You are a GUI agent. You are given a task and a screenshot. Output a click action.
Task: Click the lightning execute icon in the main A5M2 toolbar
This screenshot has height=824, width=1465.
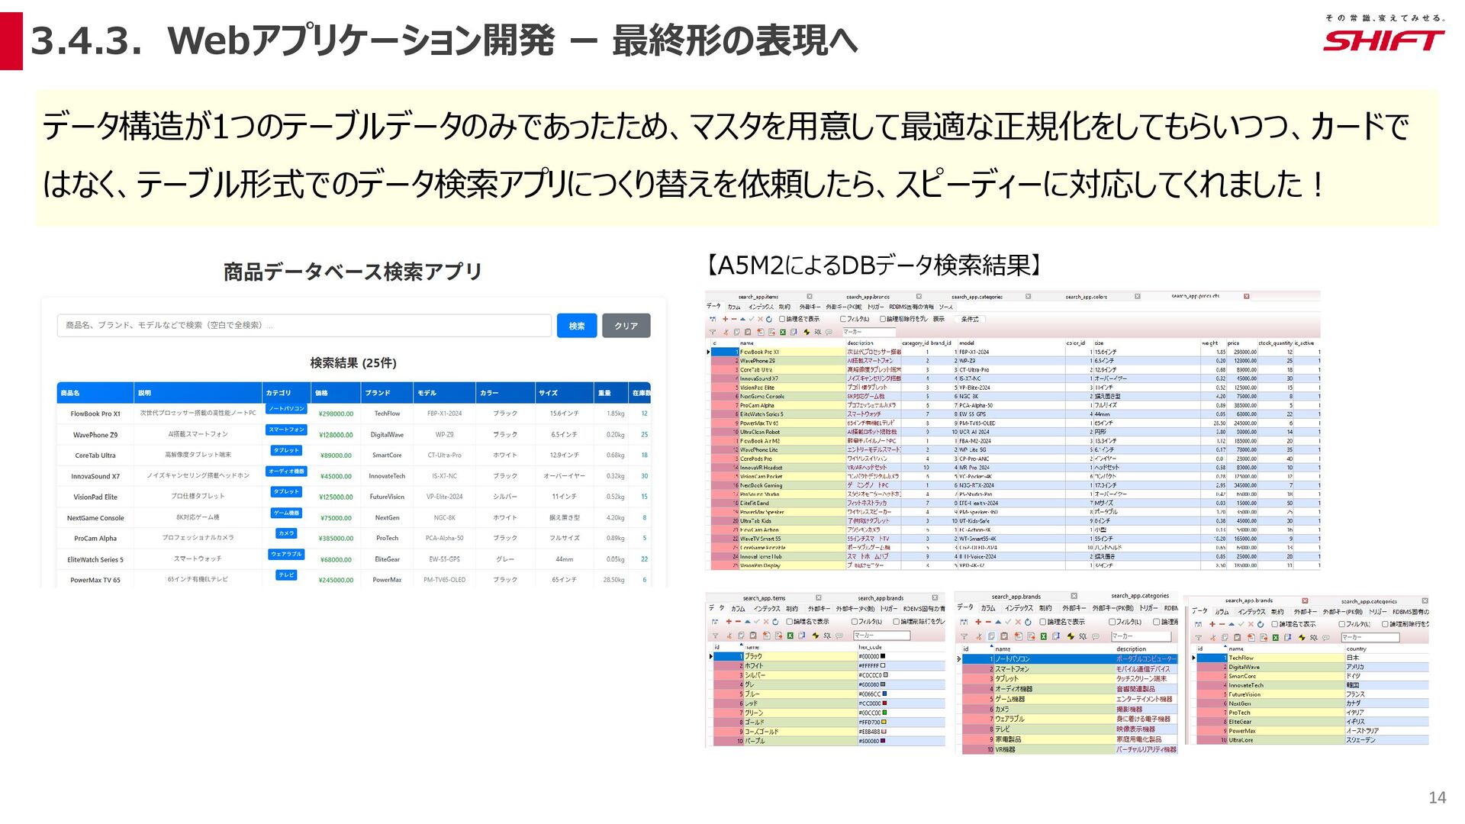807,332
